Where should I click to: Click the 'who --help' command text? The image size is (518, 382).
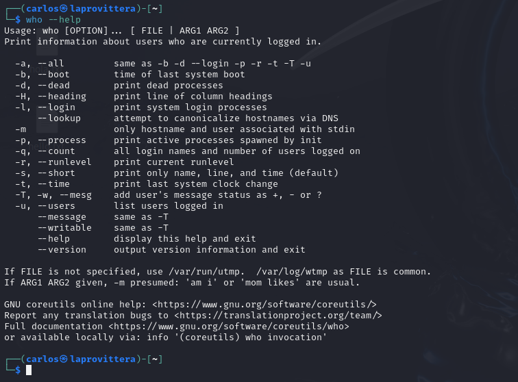tap(53, 20)
